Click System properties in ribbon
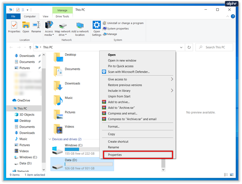The image size is (242, 184). (x=116, y=29)
